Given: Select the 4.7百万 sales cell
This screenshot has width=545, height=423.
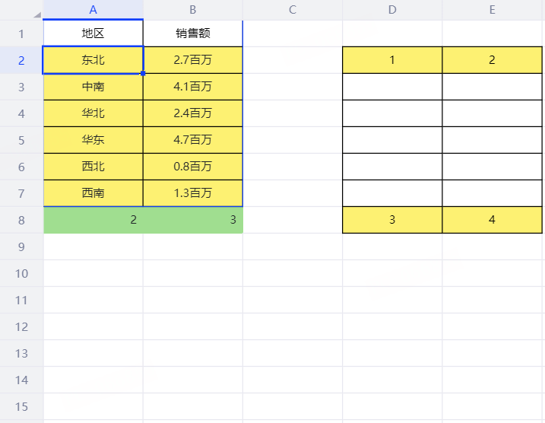Looking at the screenshot, I should click(x=193, y=140).
